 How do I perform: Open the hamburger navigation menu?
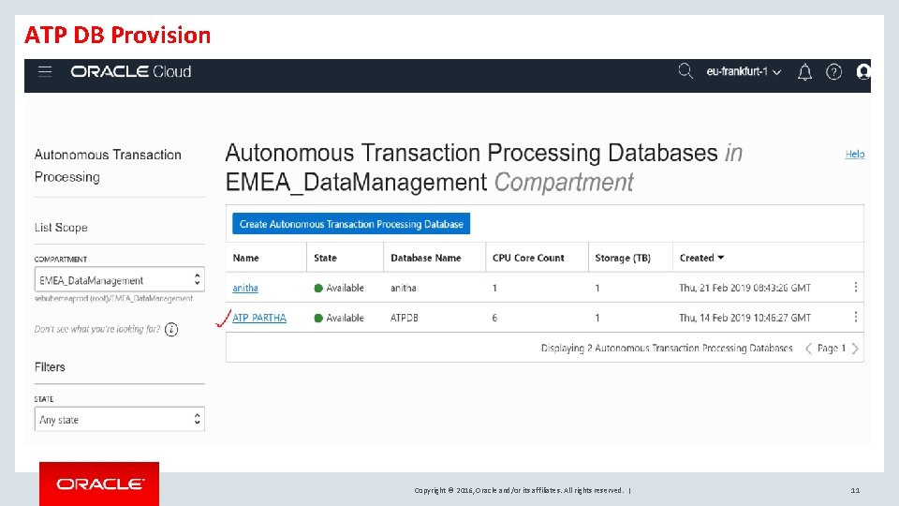tap(45, 72)
